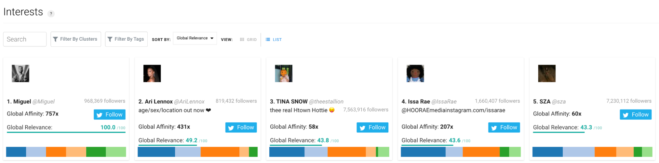Follow Ari Lennox on Twitter

tap(241, 127)
